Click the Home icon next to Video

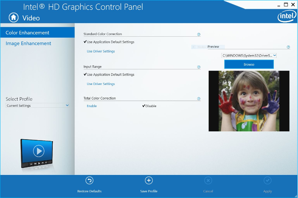[14, 18]
